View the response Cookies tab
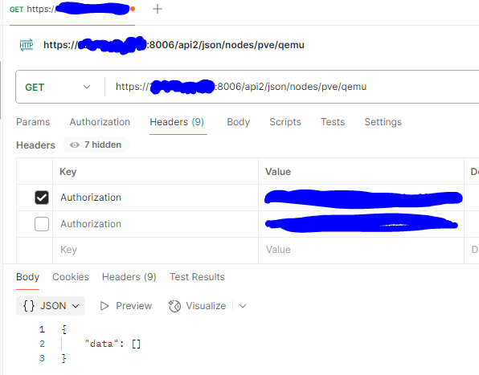The height and width of the screenshot is (375, 479). pyautogui.click(x=71, y=277)
